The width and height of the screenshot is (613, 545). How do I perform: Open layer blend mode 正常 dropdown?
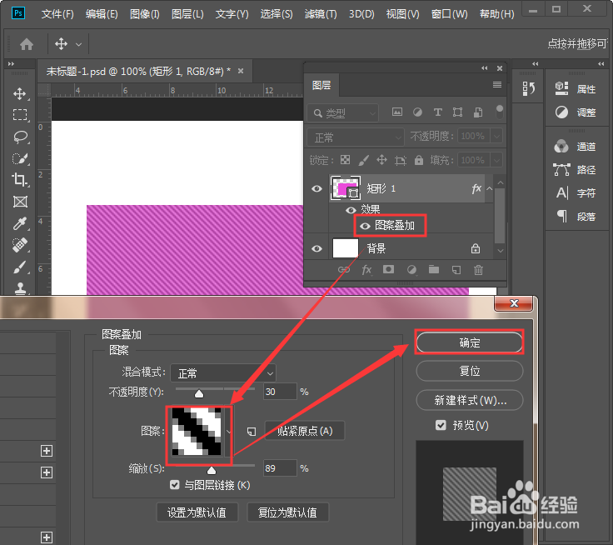point(355,137)
